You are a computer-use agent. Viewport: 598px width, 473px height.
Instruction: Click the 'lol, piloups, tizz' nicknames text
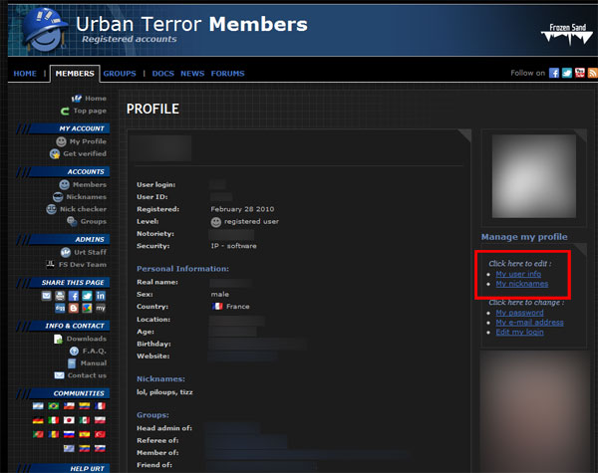click(x=164, y=391)
